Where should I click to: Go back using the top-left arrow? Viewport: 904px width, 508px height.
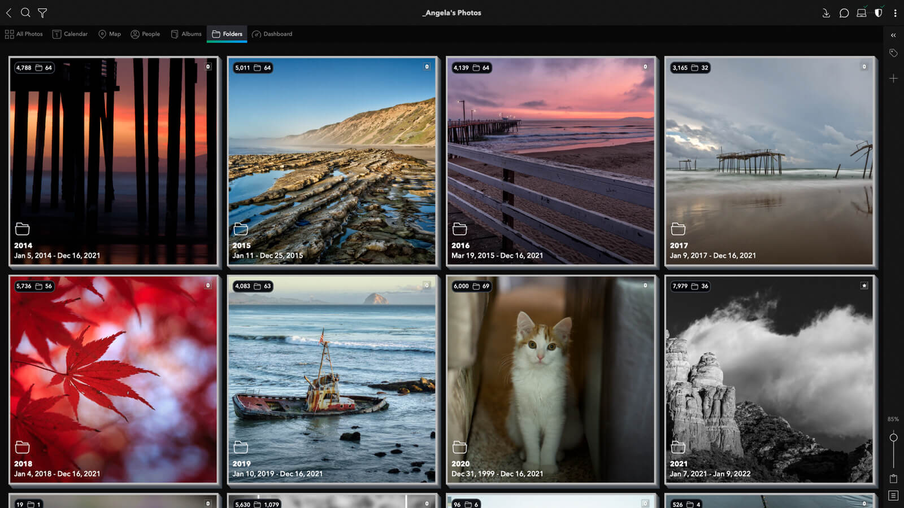tap(8, 12)
